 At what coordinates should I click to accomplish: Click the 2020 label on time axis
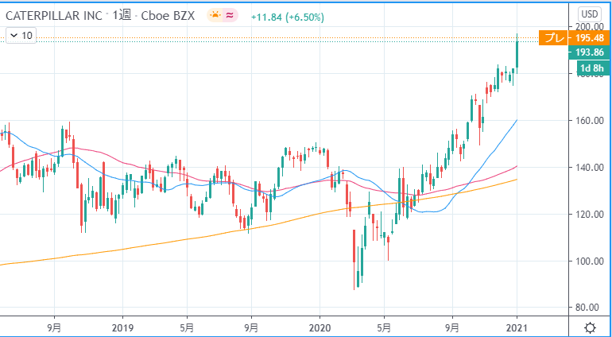click(319, 327)
